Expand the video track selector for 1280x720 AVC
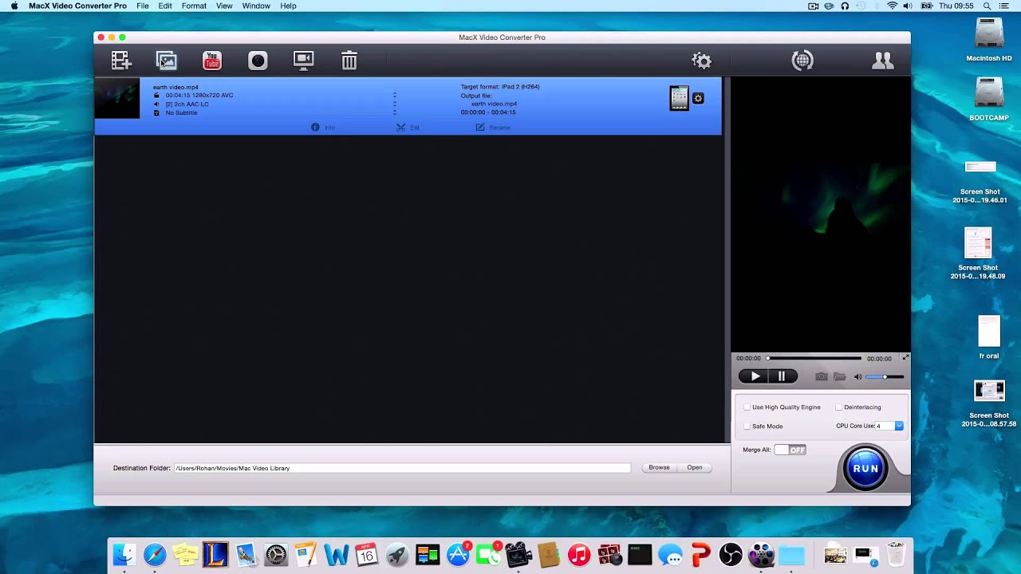The width and height of the screenshot is (1021, 574). pyautogui.click(x=394, y=95)
